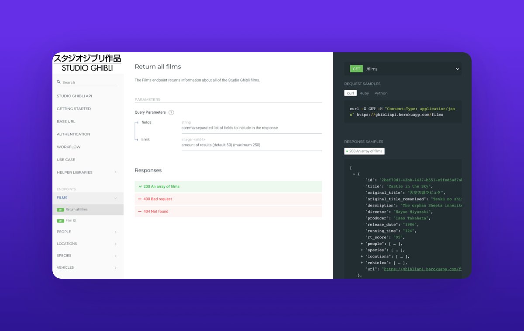Open the GET /films endpoint dropdown
524x331 pixels.
(403, 69)
